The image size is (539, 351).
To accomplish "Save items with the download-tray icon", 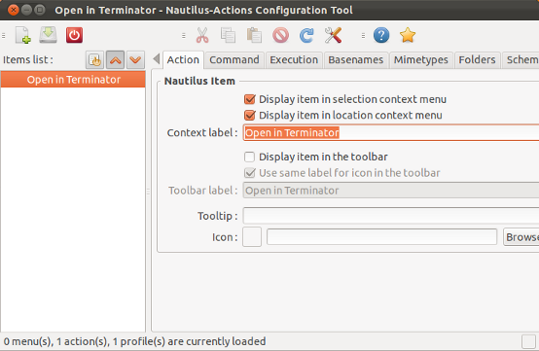I will [48, 35].
